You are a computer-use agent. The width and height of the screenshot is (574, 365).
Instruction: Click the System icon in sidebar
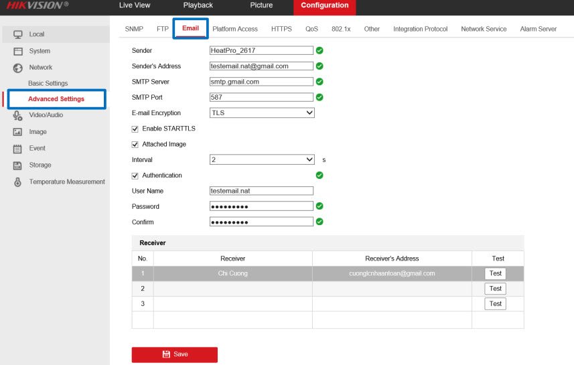(18, 51)
